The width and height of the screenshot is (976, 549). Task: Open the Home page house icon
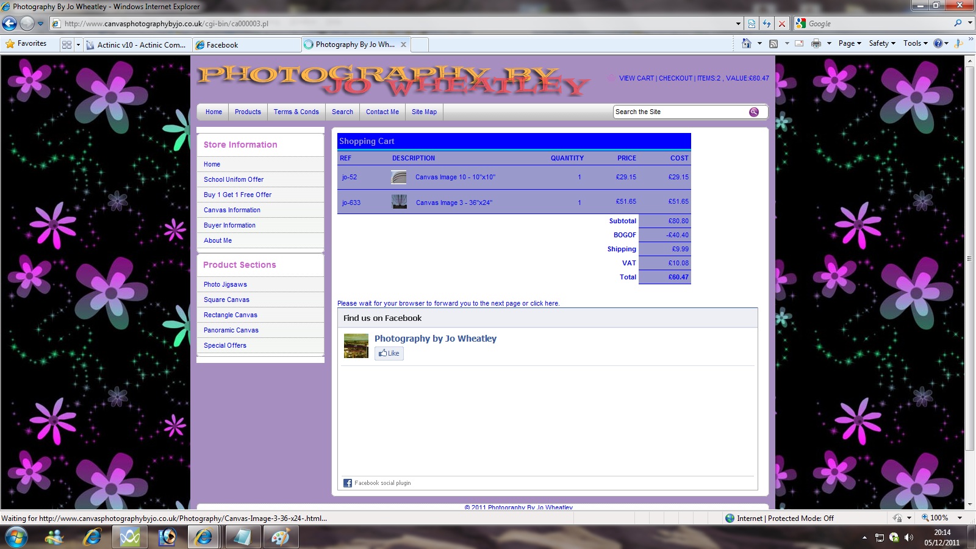tap(746, 43)
